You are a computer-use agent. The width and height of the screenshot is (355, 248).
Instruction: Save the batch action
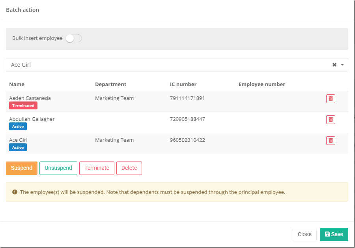334,234
